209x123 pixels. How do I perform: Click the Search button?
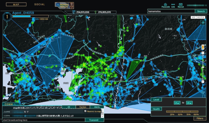201,11
